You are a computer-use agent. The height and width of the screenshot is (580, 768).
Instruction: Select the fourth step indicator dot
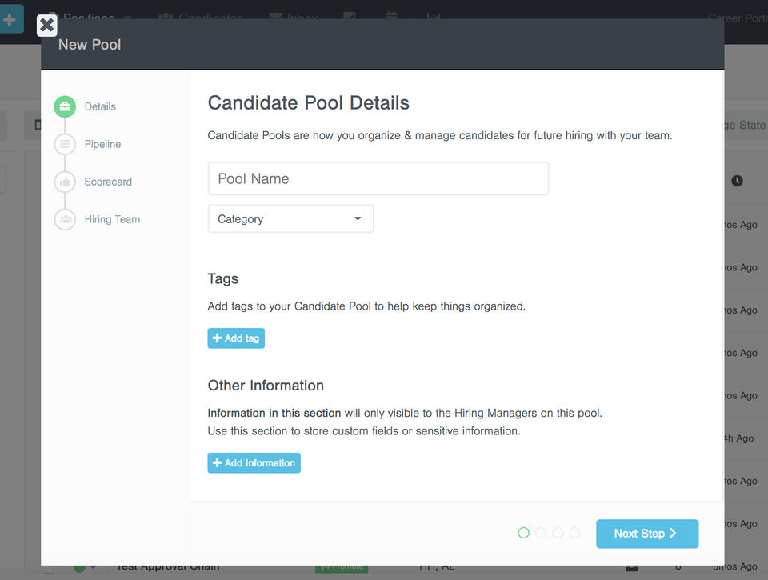574,533
